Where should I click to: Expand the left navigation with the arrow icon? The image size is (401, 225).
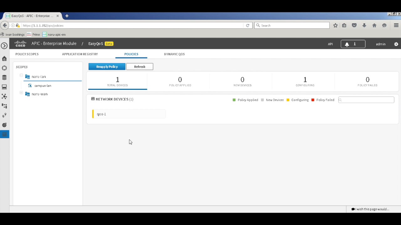click(x=4, y=46)
